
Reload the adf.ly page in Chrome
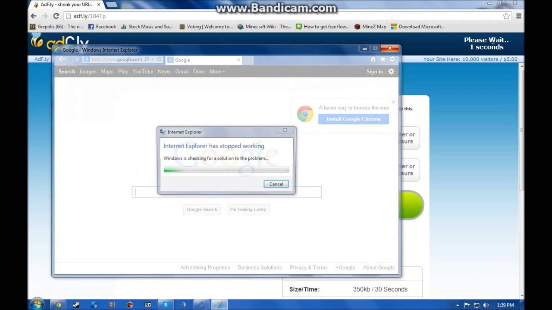56,16
